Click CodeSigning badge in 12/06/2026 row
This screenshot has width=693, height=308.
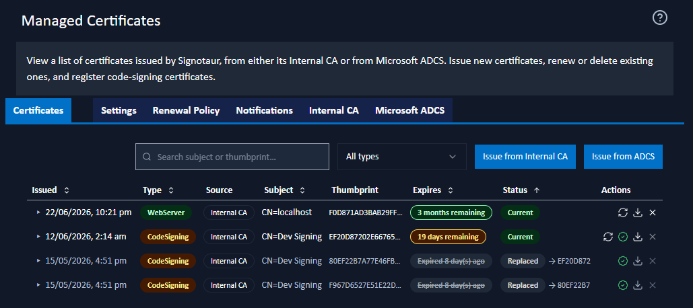[168, 237]
